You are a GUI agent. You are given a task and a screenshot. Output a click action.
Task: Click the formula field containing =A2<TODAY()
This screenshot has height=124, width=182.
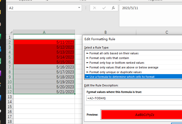(x=134, y=98)
